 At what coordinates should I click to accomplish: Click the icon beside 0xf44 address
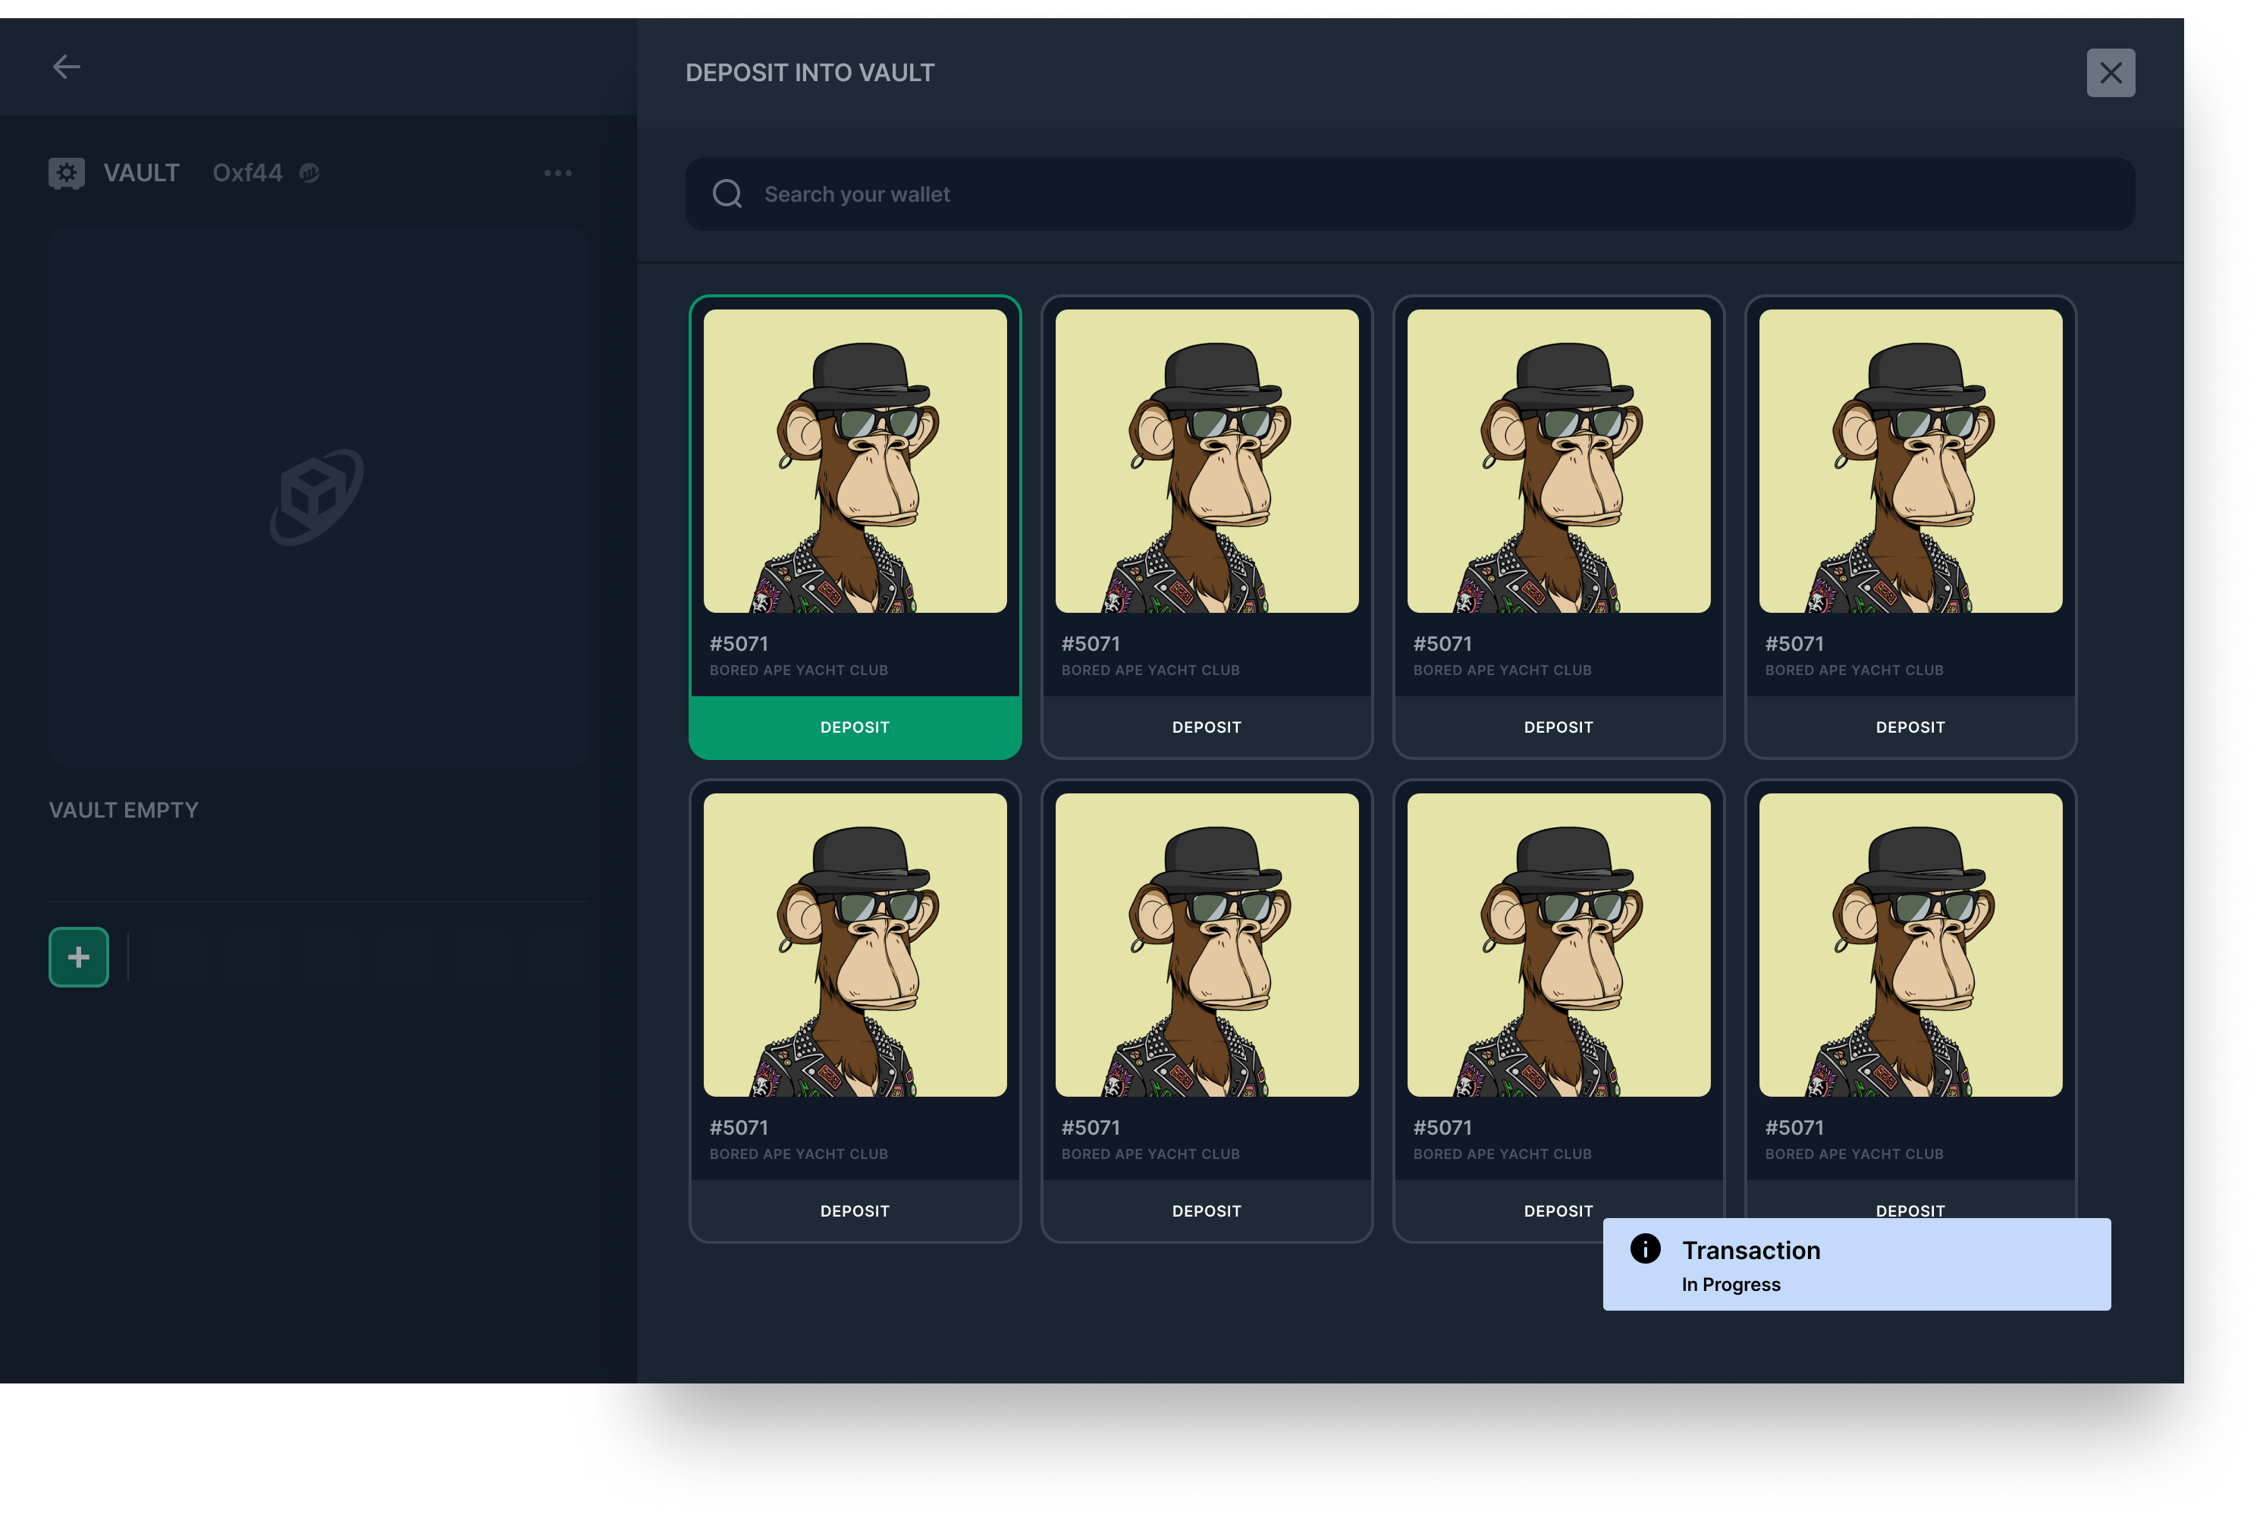coord(310,173)
